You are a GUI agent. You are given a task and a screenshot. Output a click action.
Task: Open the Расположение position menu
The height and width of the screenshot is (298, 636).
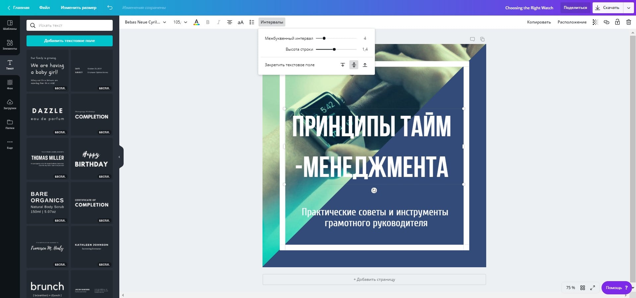pyautogui.click(x=572, y=22)
